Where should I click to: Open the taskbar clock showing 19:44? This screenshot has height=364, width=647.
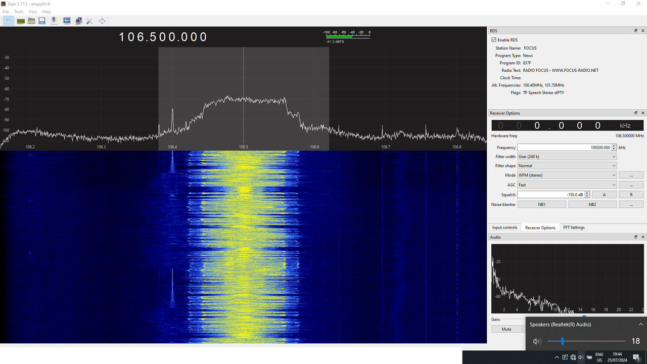(617, 357)
